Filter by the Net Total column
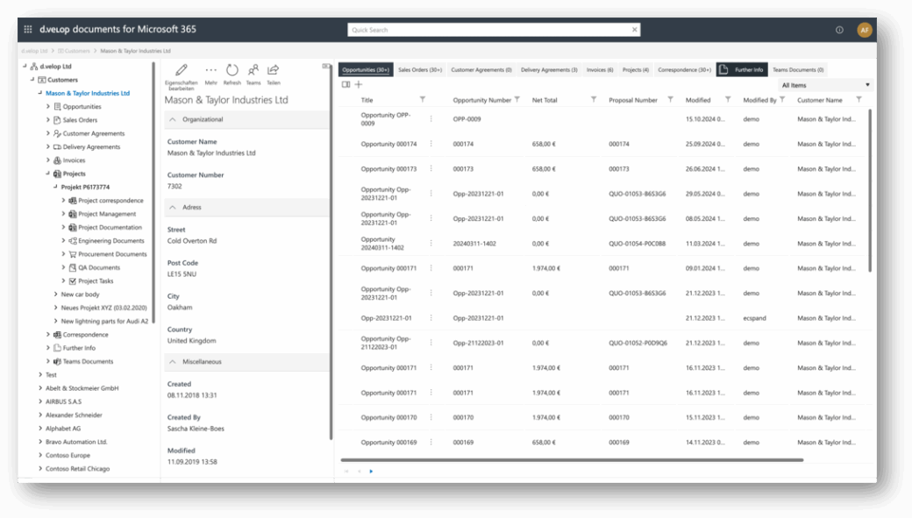The height and width of the screenshot is (518, 912). 594,100
